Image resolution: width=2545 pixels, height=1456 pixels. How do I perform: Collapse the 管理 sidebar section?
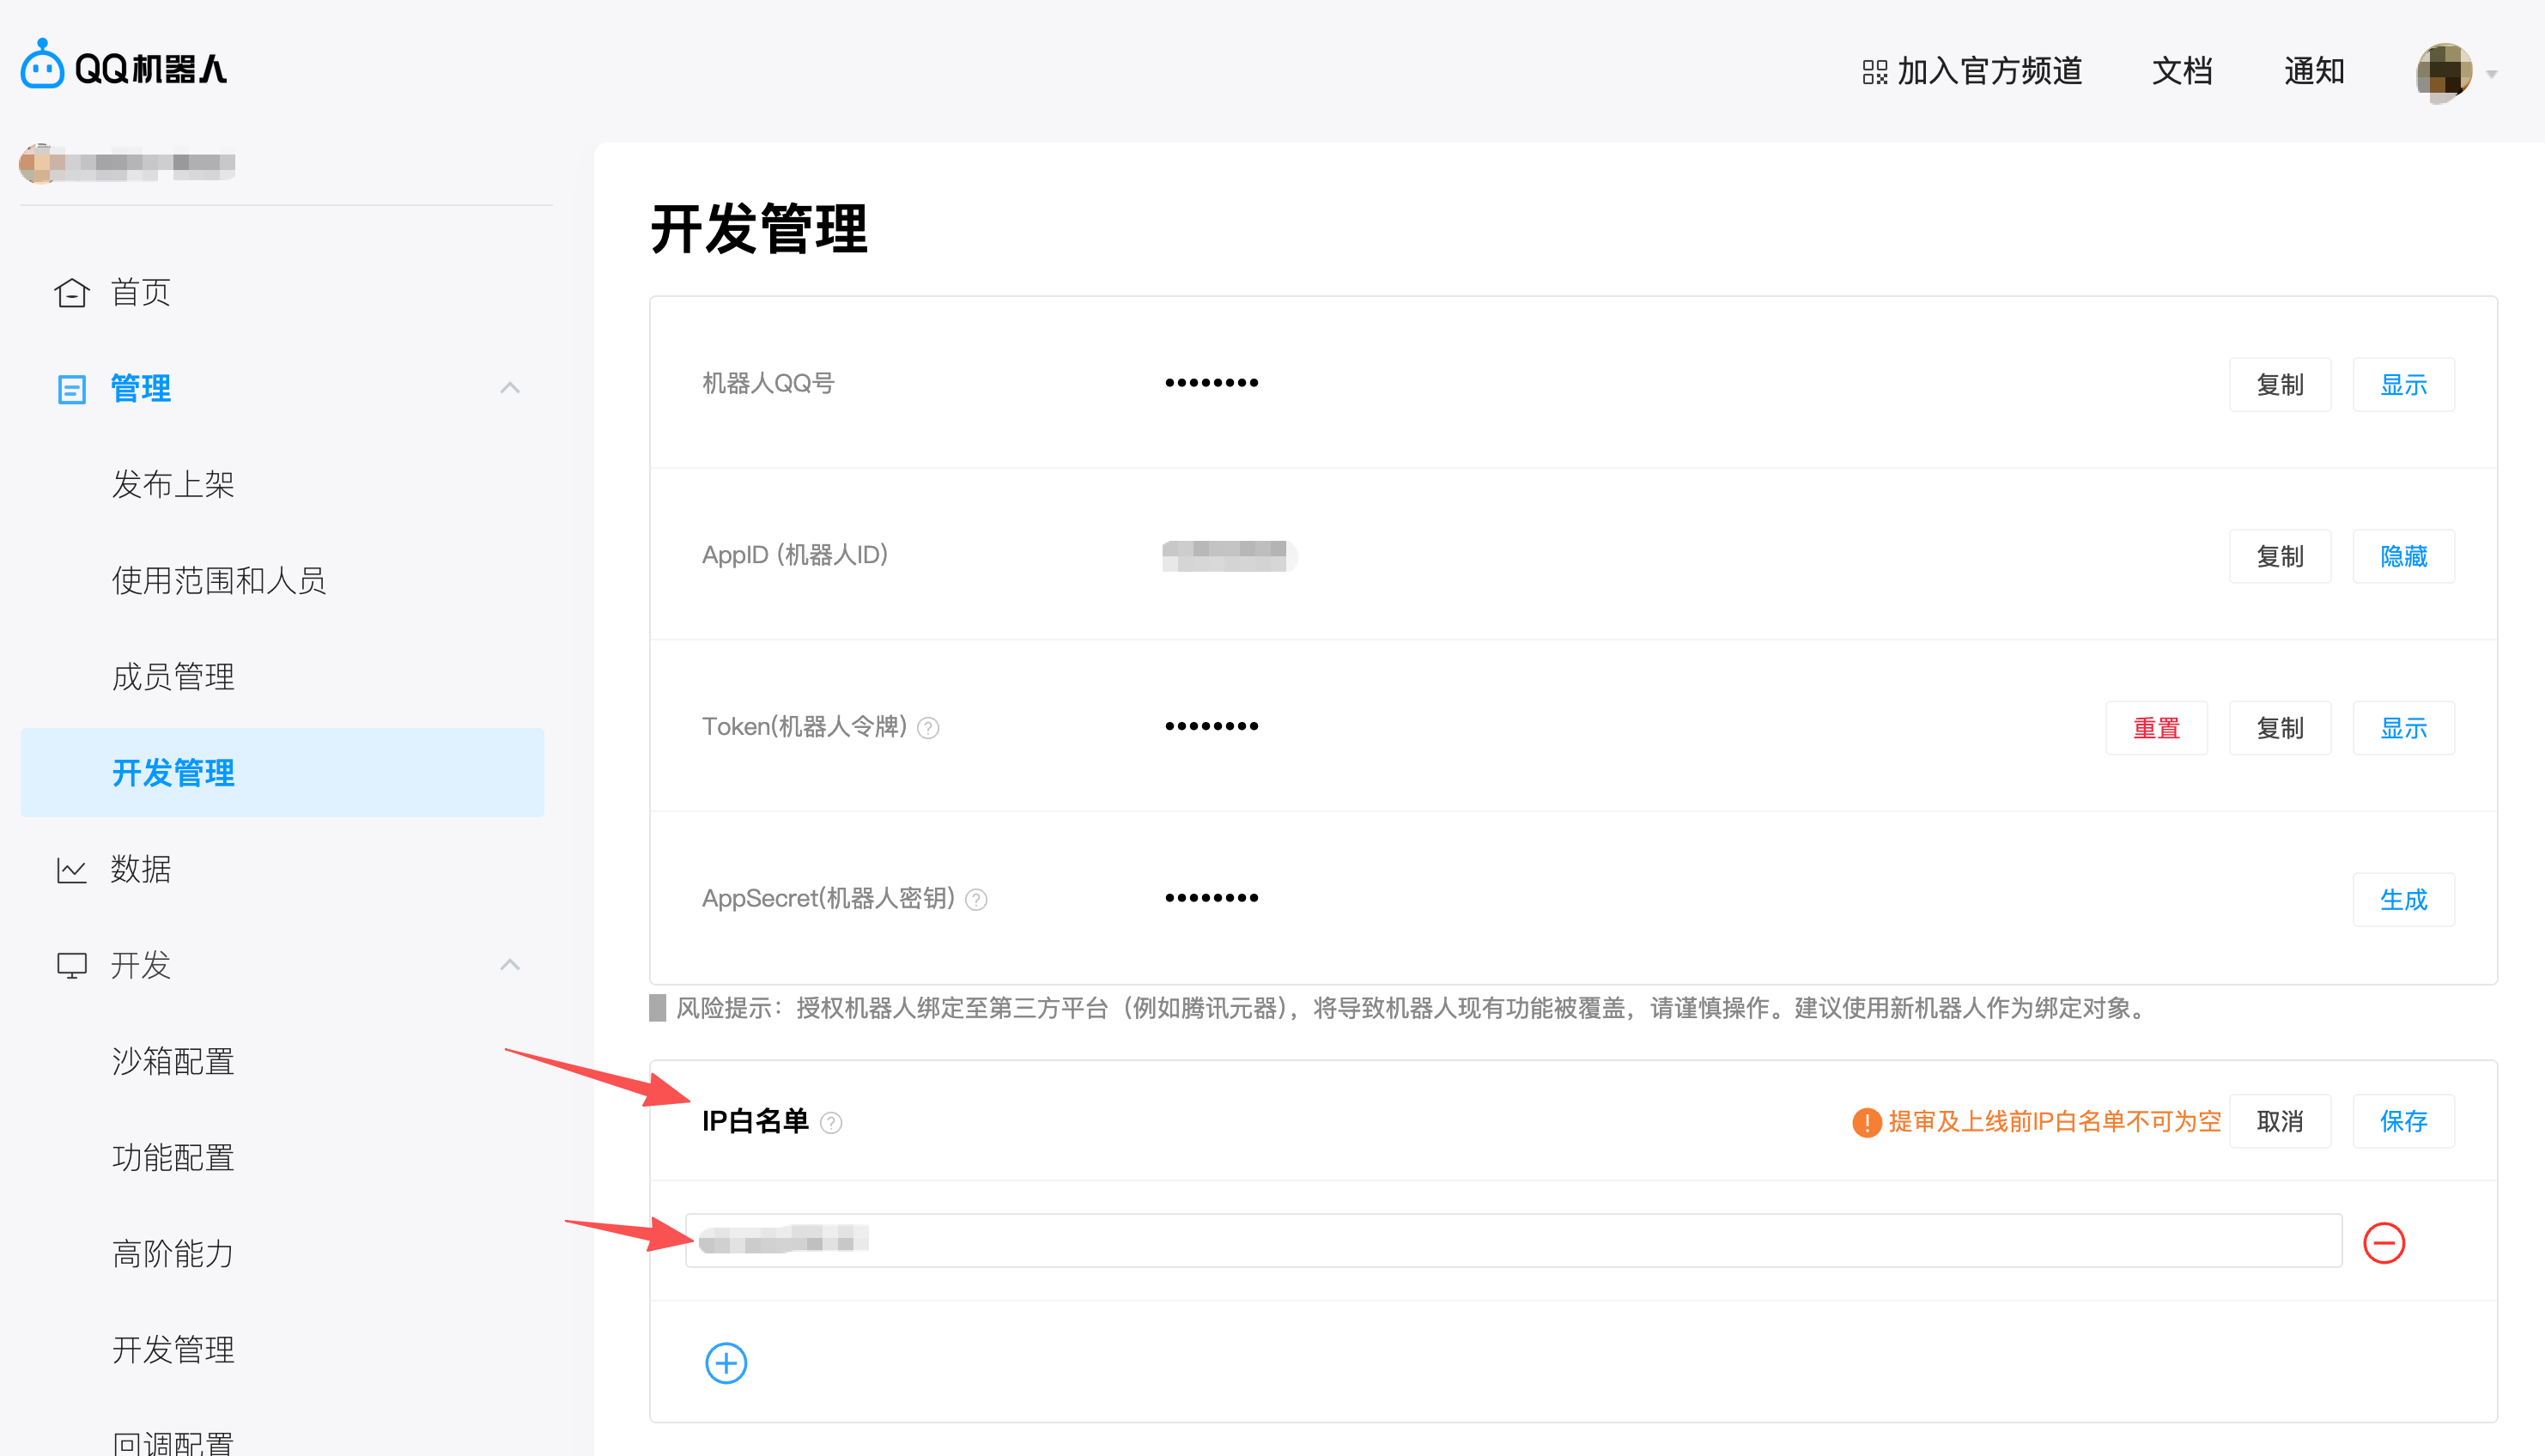511,388
